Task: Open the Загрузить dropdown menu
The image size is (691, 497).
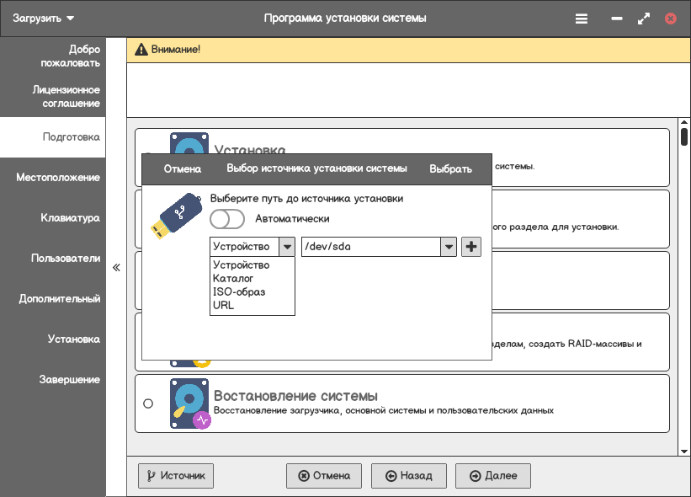Action: [x=43, y=18]
